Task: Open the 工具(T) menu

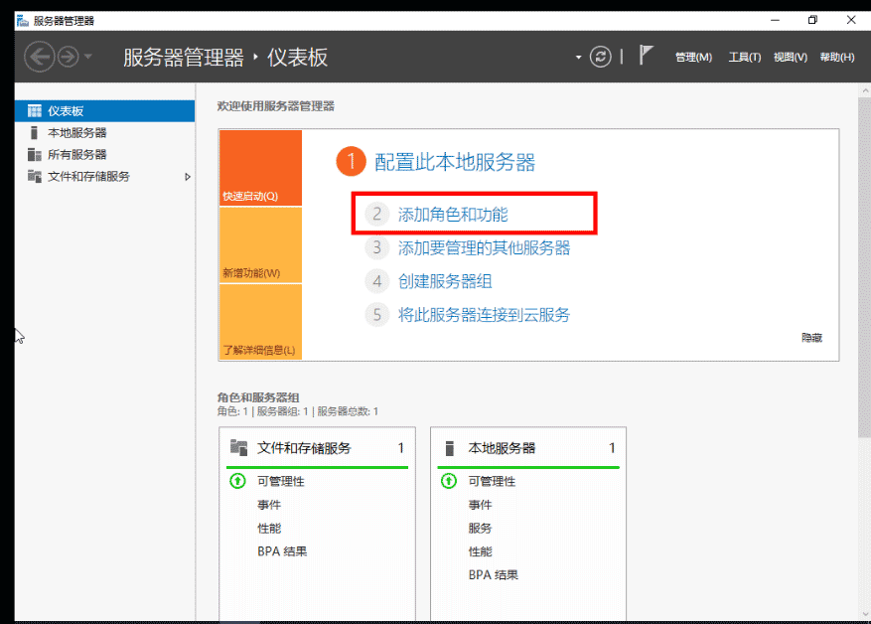Action: pyautogui.click(x=744, y=57)
